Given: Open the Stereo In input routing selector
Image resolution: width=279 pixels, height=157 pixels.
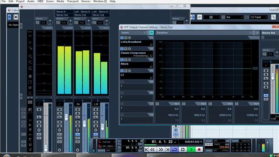Looking at the screenshot, I should (64, 12).
